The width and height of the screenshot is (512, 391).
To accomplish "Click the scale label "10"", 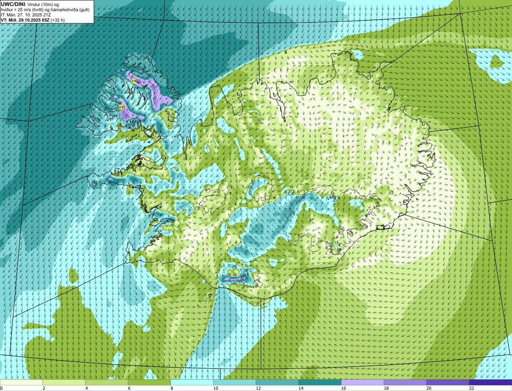I will 216,388.
